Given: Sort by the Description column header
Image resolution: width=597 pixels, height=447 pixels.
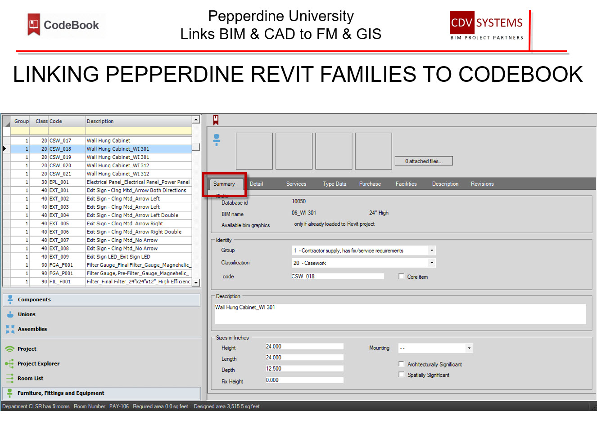Looking at the screenshot, I should tap(139, 121).
